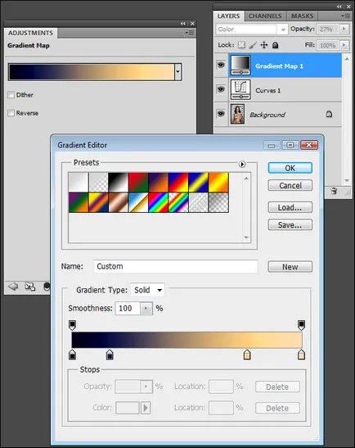Enable the Dither checkbox

click(11, 94)
